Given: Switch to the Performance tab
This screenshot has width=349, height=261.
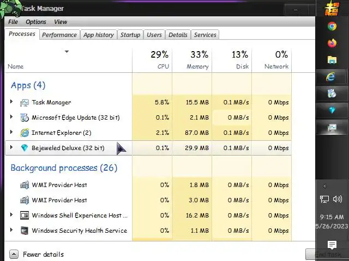Looking at the screenshot, I should 59,35.
